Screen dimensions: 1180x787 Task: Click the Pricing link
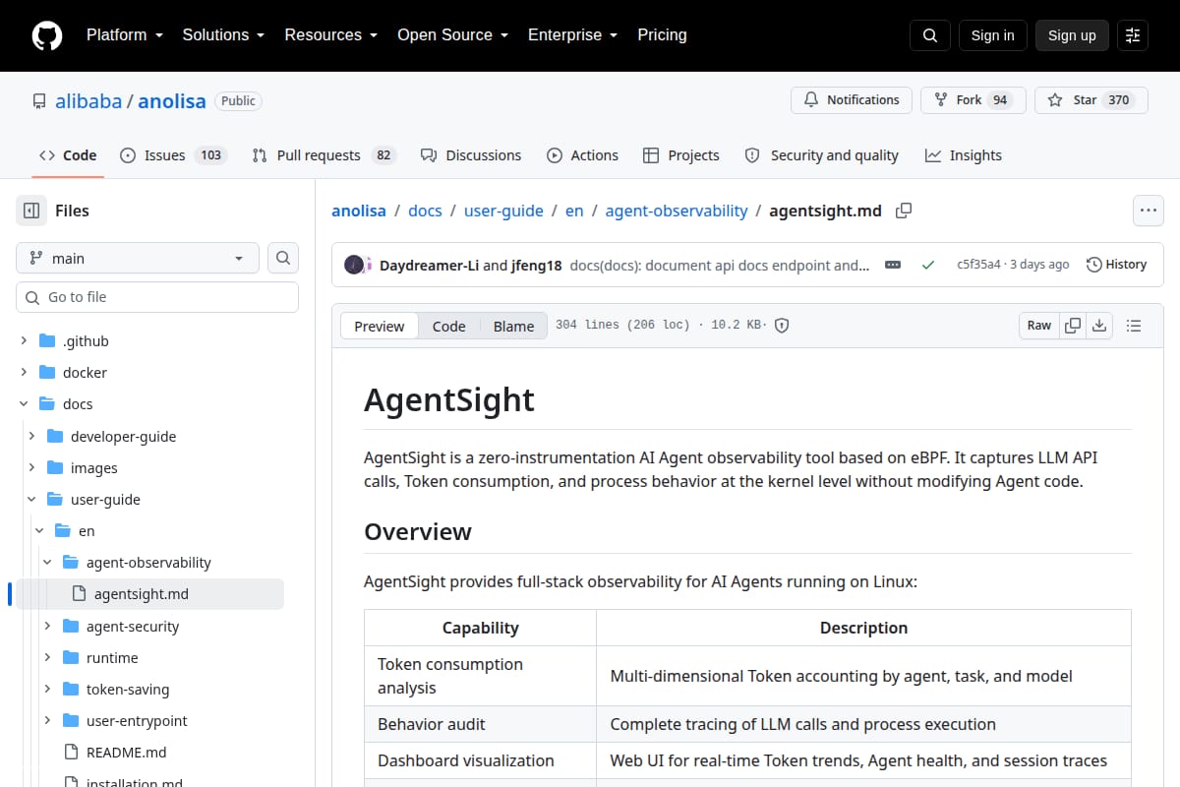tap(662, 34)
